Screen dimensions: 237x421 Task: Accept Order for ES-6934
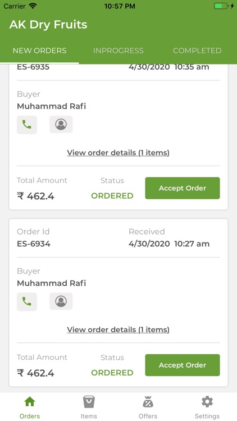(x=183, y=365)
